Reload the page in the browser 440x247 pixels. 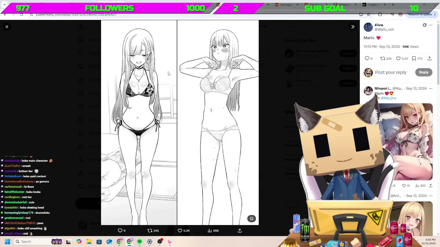point(21,14)
